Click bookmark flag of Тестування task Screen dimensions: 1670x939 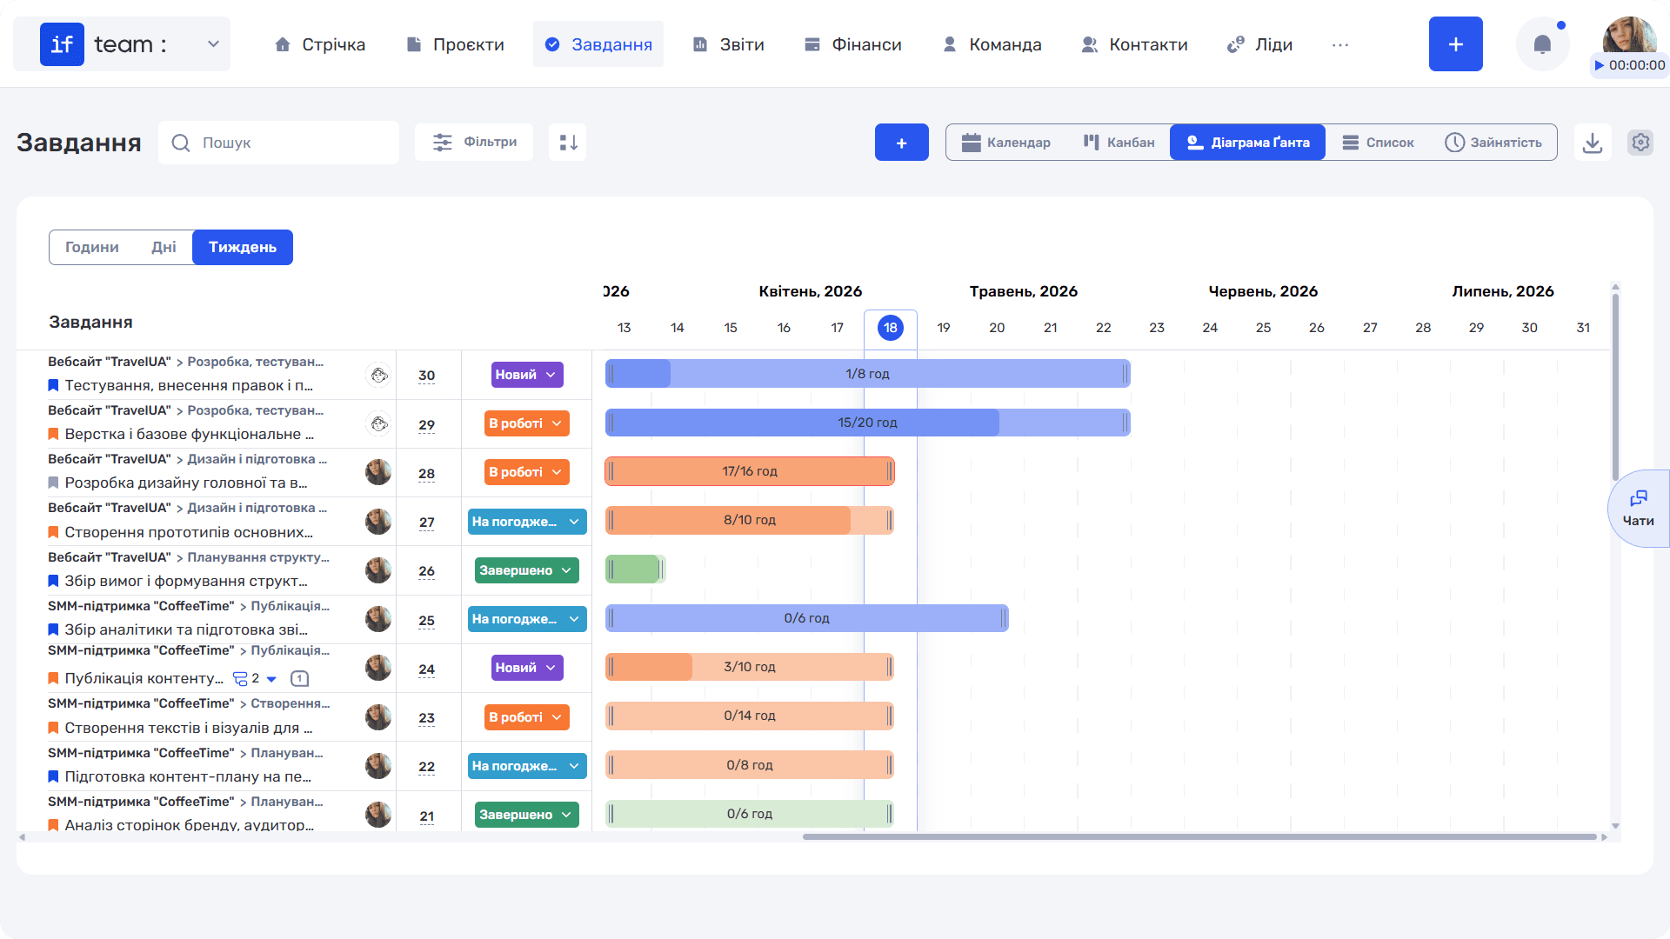click(53, 385)
